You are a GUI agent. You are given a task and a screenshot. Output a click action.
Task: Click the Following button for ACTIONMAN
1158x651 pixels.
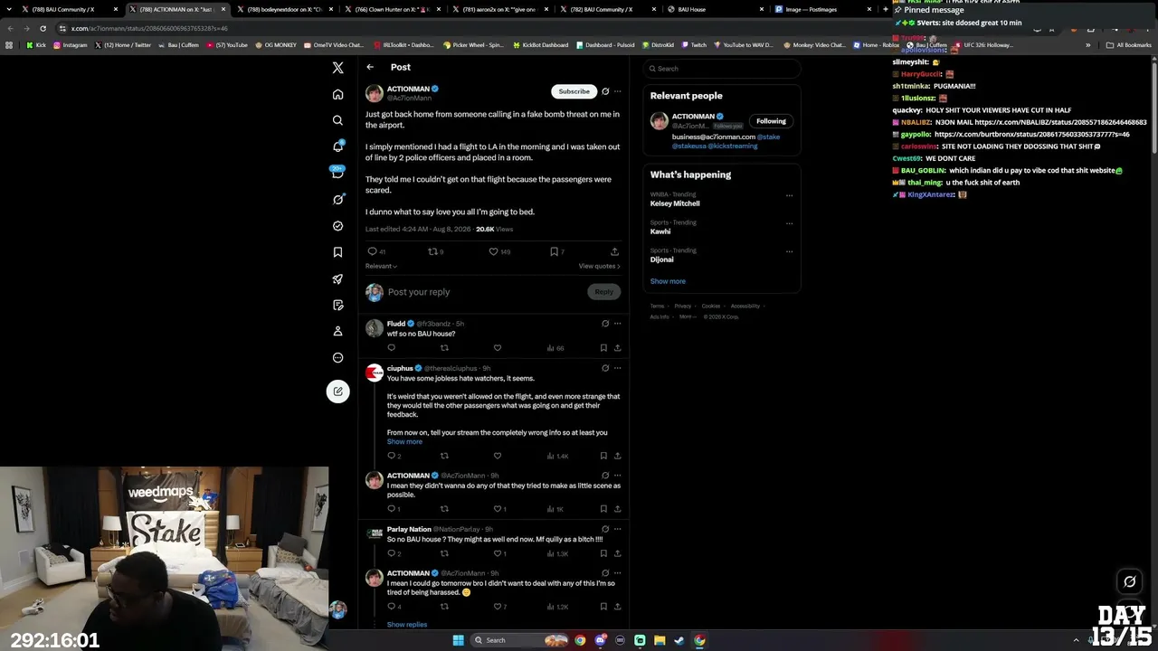771,121
